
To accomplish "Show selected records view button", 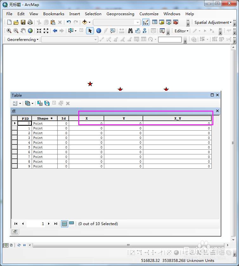I will (x=71, y=223).
